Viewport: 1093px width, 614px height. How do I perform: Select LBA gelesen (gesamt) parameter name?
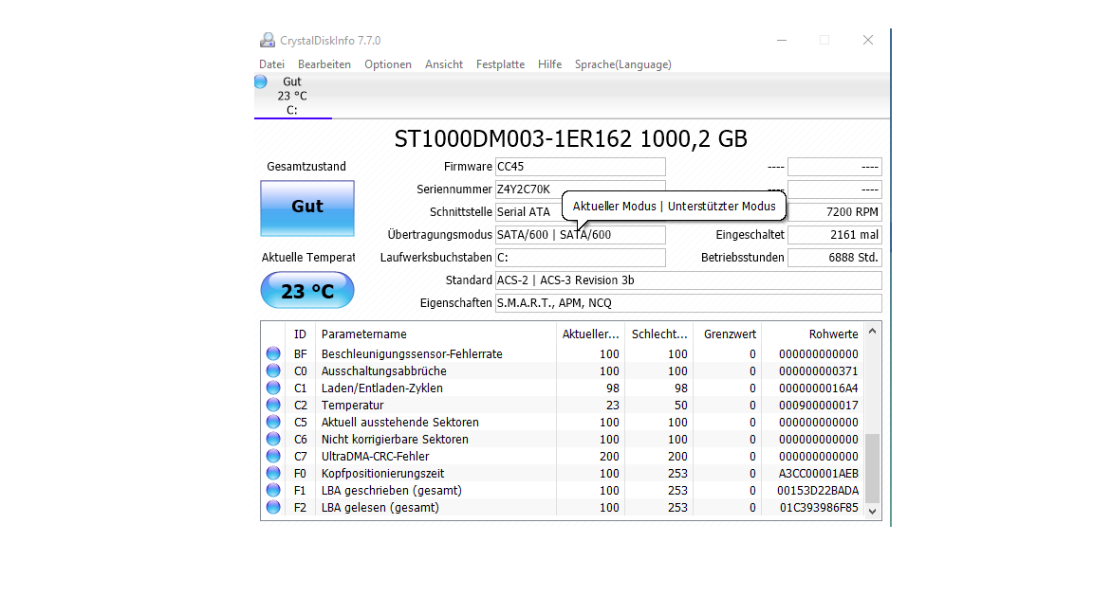click(x=380, y=508)
